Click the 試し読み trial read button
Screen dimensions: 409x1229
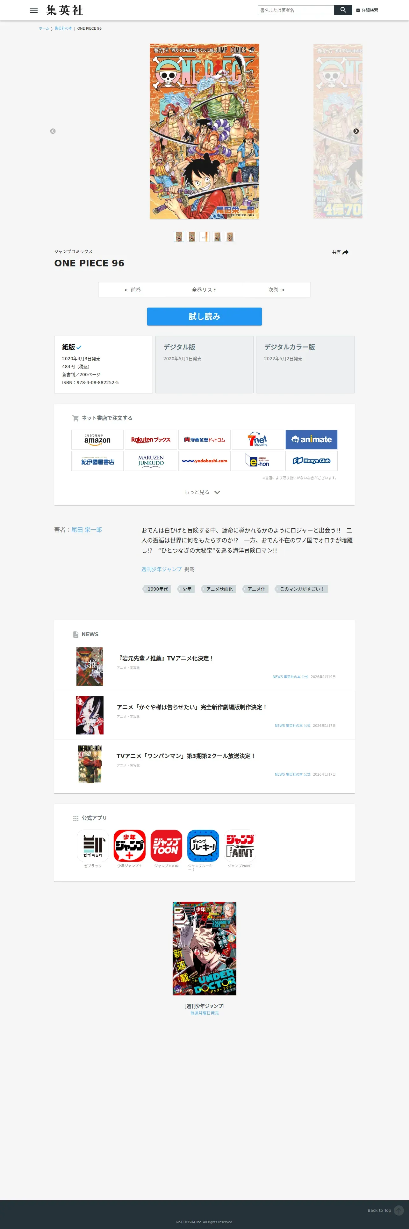coord(204,316)
